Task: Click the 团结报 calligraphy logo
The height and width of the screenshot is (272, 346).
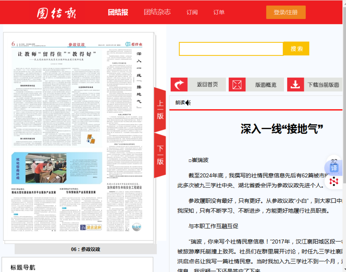Action: click(x=56, y=12)
